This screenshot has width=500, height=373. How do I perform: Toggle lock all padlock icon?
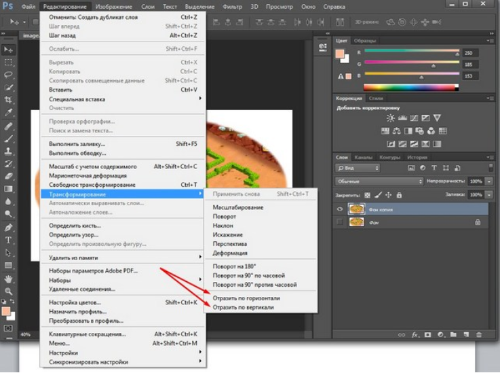coord(399,195)
